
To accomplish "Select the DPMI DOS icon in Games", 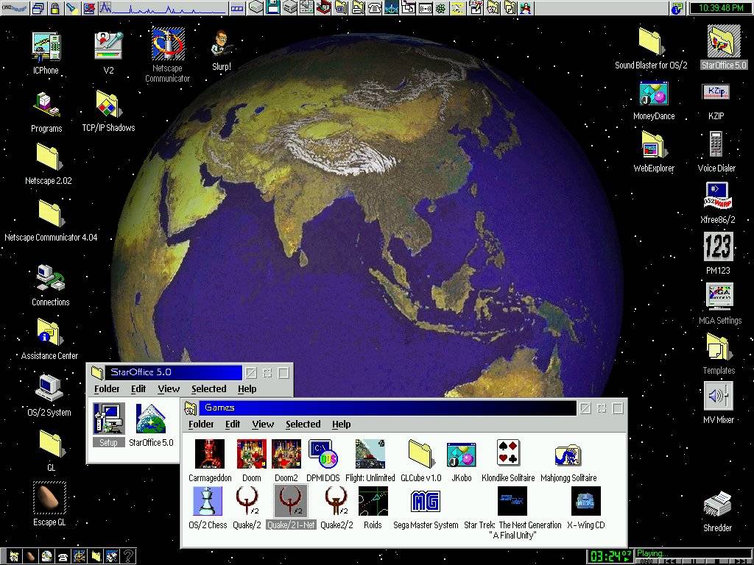I will [323, 461].
